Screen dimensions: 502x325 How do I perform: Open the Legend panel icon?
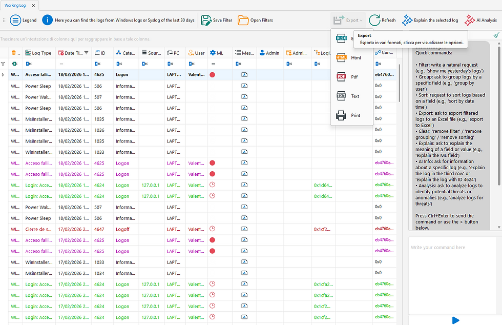coord(15,20)
